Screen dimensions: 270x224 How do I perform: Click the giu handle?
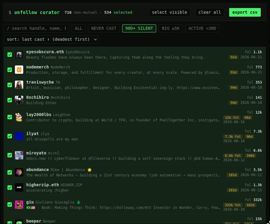[30, 202]
